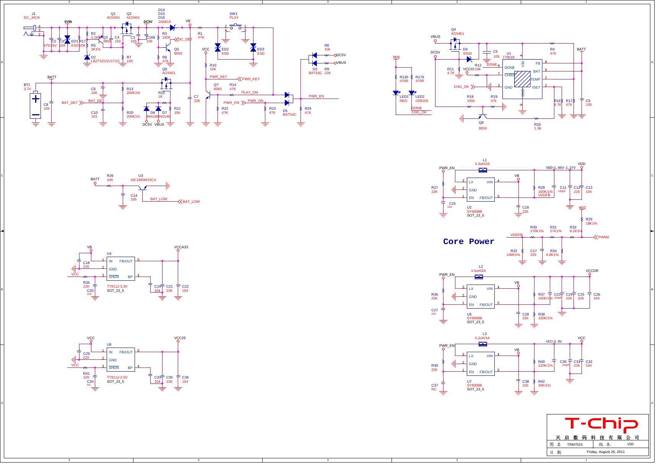The height and width of the screenshot is (474, 671).
Task: Click the CHG_OK signal label
Action: tap(462, 87)
